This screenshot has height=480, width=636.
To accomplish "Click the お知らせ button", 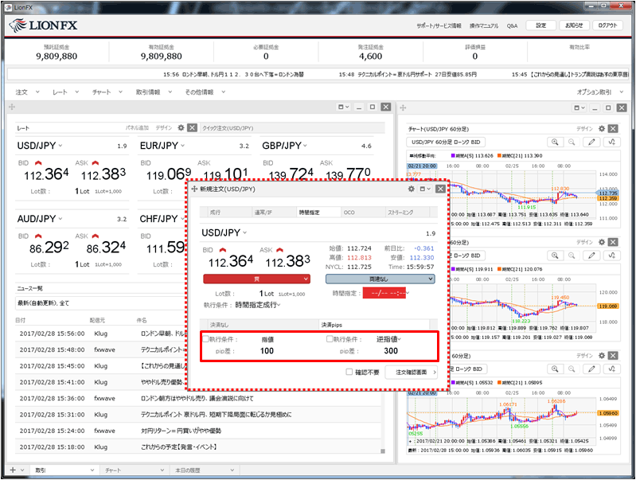I will (574, 25).
